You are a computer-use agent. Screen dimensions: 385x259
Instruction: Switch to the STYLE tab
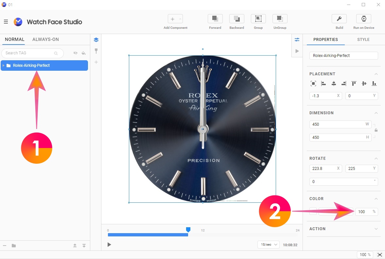[363, 40]
